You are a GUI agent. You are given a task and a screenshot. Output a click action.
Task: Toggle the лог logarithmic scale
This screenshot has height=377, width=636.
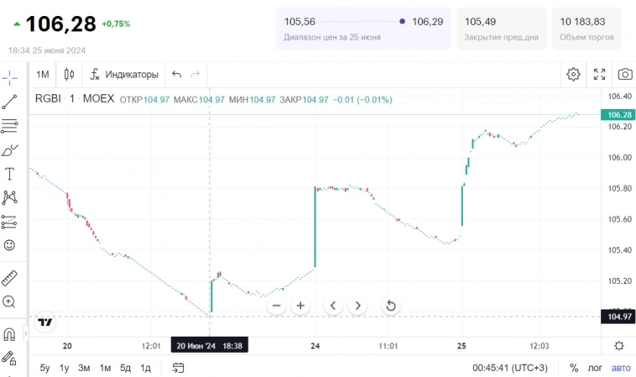tap(595, 368)
